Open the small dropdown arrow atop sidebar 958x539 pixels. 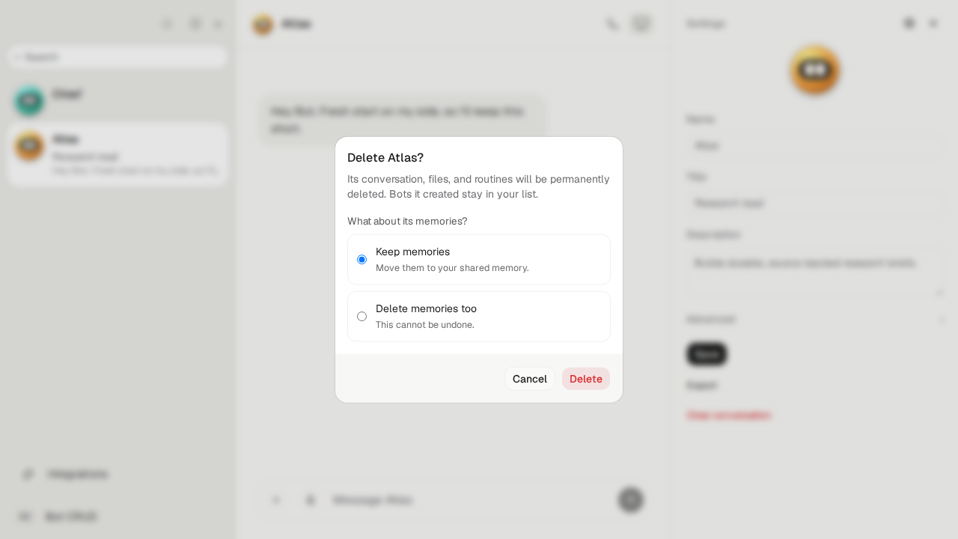click(218, 24)
